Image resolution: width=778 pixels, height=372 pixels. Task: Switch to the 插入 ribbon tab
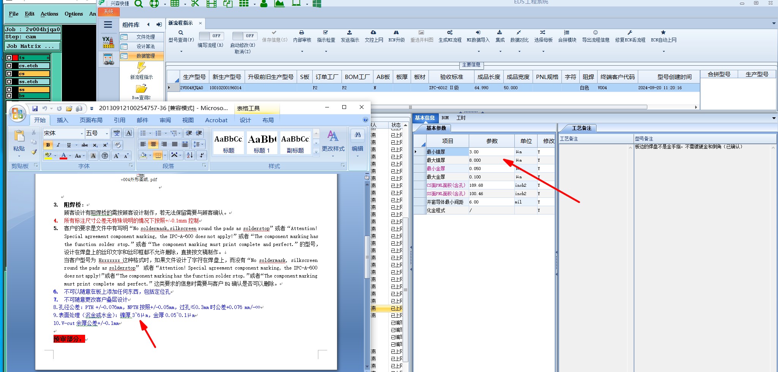(62, 120)
